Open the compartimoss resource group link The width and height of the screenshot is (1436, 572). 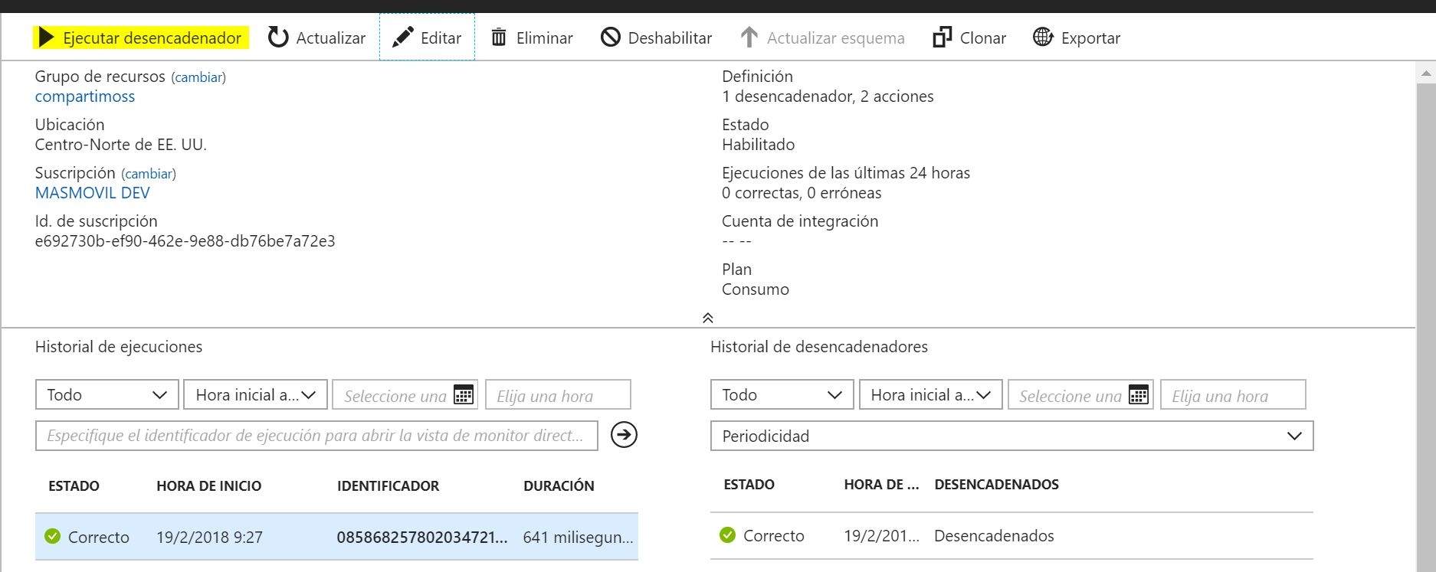85,96
